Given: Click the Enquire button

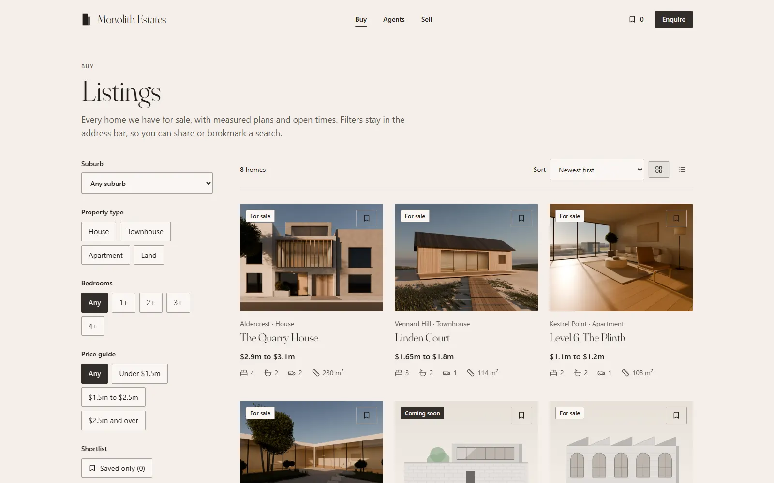Looking at the screenshot, I should (x=674, y=19).
